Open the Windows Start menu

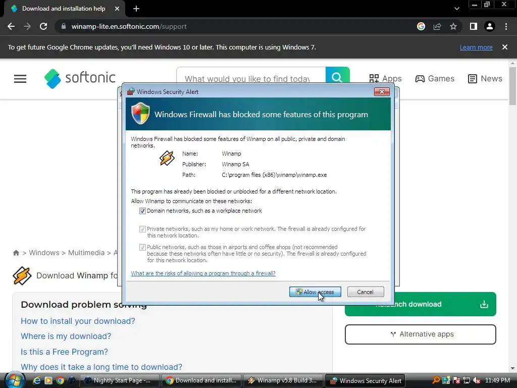14,380
